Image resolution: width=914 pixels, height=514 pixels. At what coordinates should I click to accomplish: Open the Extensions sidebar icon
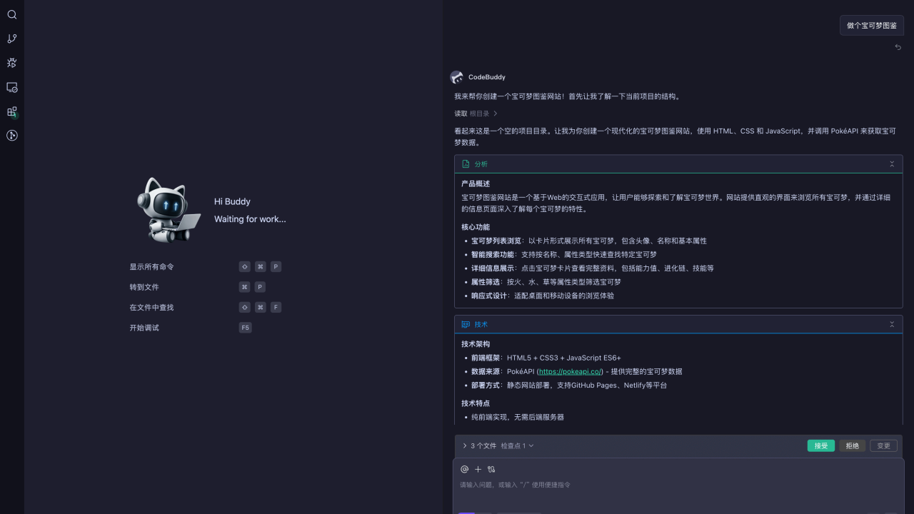pos(12,111)
